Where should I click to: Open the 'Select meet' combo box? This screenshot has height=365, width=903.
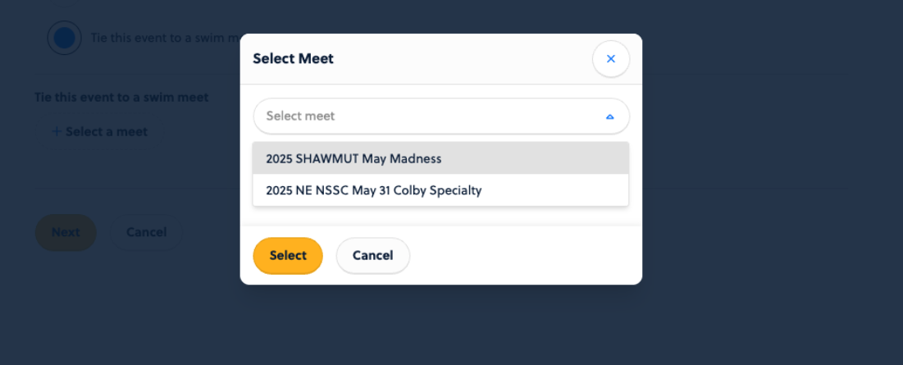[x=440, y=116]
